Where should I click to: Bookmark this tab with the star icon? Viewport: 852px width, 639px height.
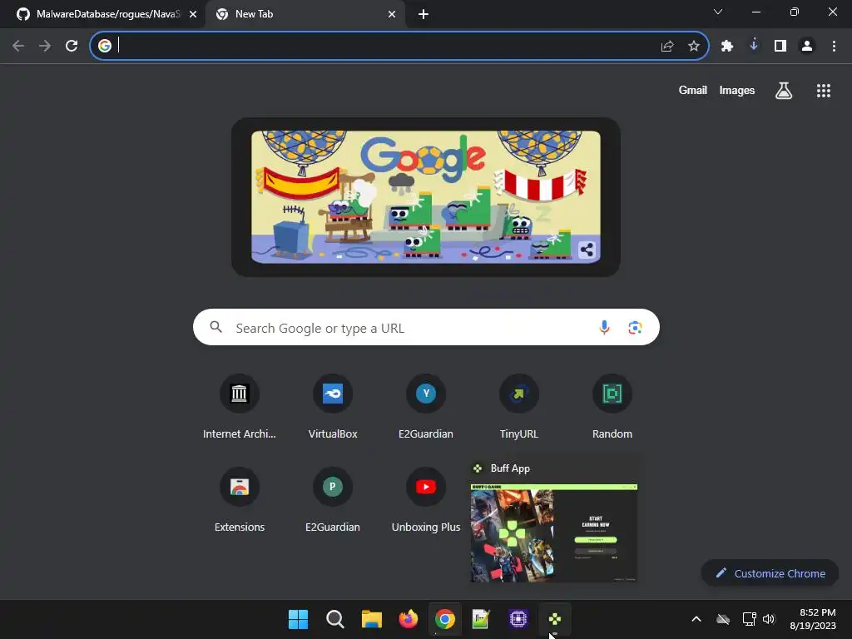[694, 47]
